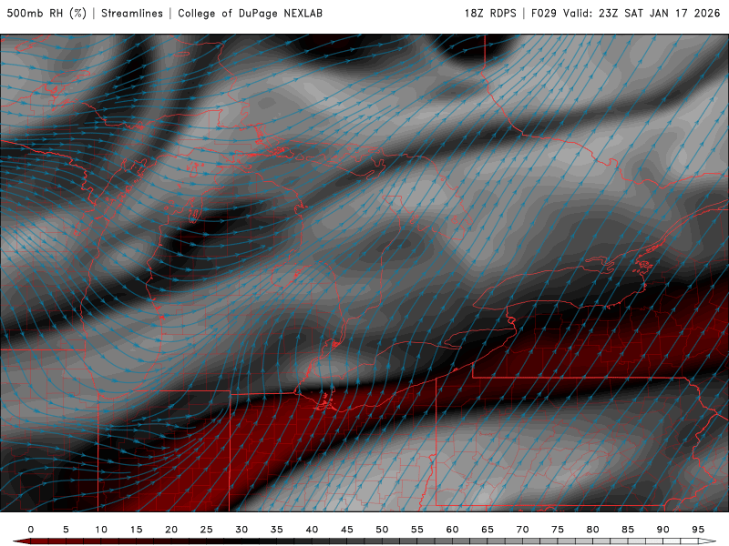Click the colorbar label "5"

(66, 530)
